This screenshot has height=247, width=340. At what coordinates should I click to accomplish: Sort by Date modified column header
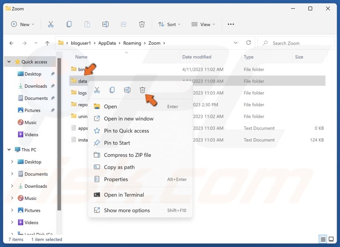(197, 57)
